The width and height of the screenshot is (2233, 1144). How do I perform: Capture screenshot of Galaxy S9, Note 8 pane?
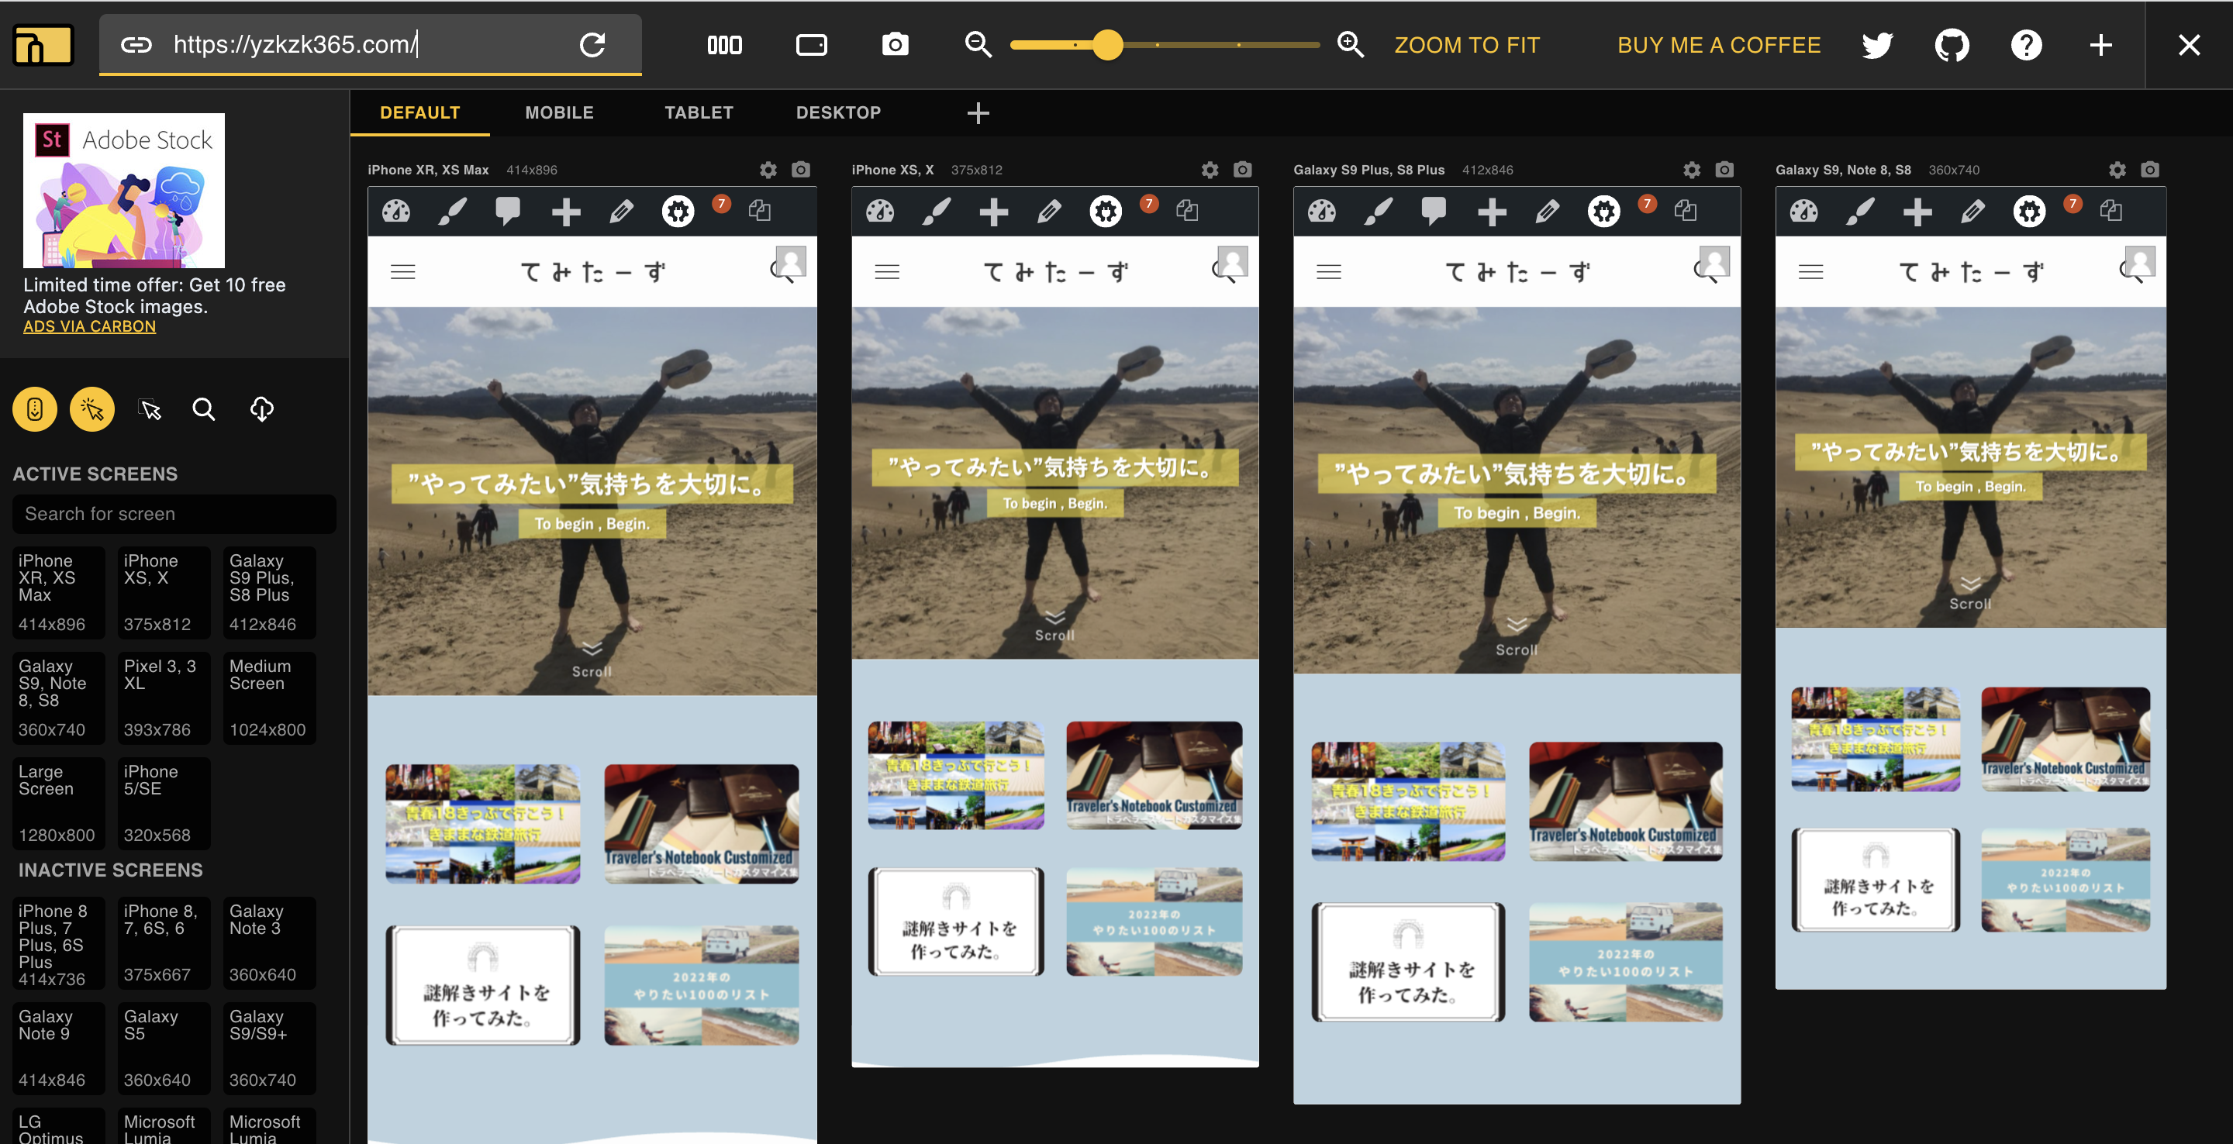coord(2151,170)
